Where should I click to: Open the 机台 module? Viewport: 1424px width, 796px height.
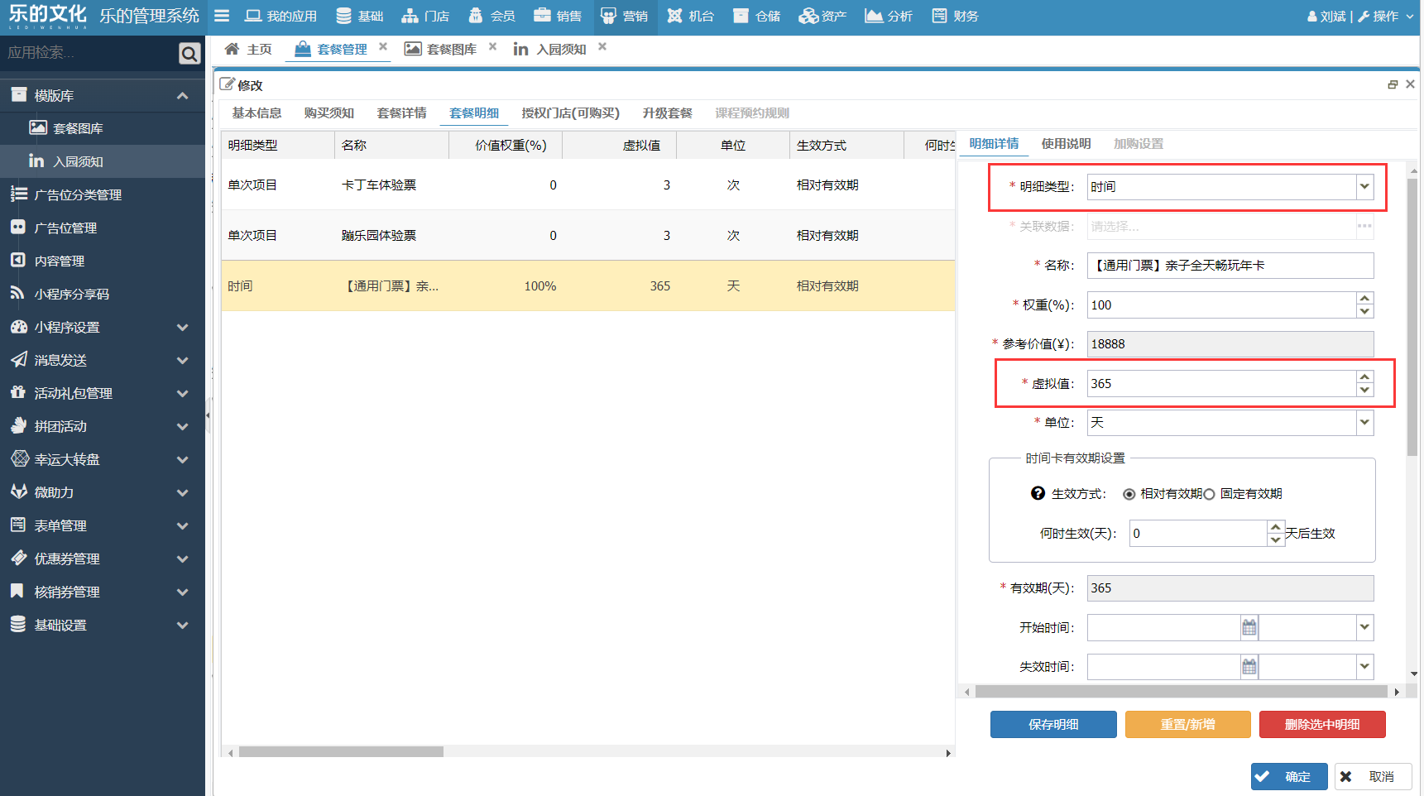point(690,16)
